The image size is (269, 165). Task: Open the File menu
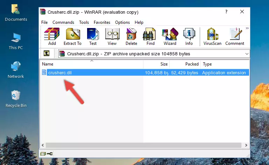(44, 22)
